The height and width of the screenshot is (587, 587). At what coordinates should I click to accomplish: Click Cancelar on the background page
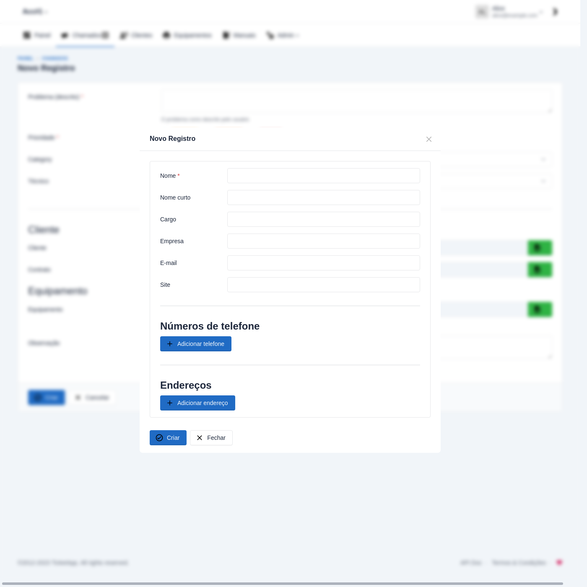point(92,397)
